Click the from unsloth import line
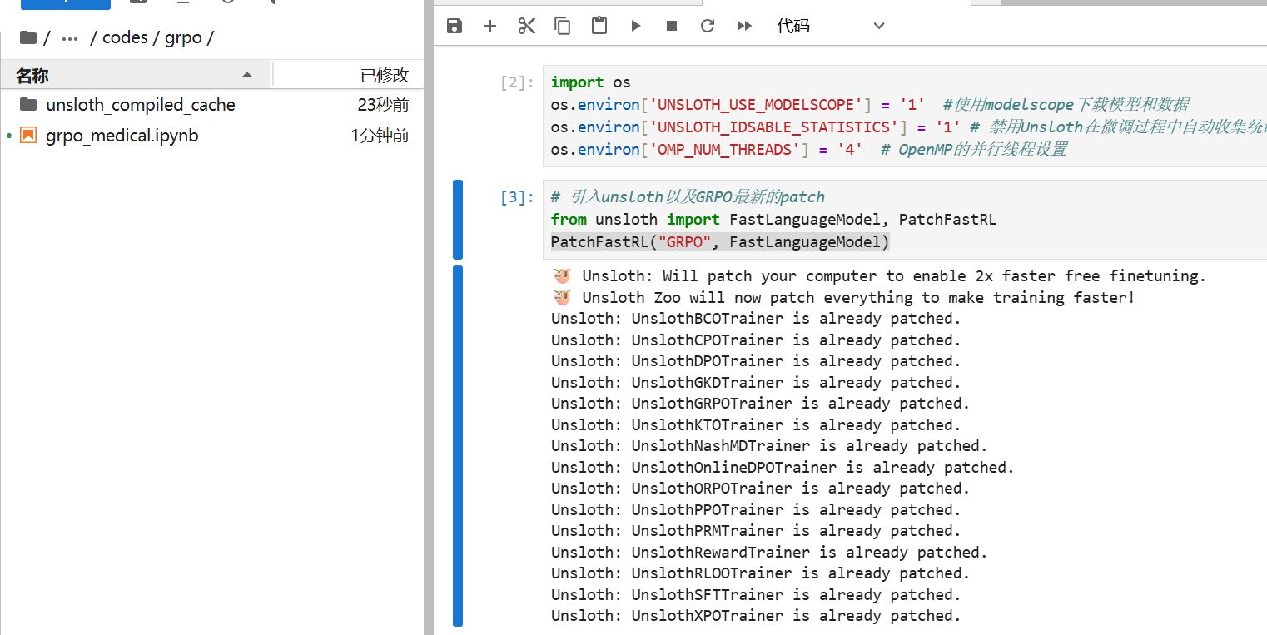Image resolution: width=1267 pixels, height=635 pixels. pyautogui.click(x=773, y=220)
